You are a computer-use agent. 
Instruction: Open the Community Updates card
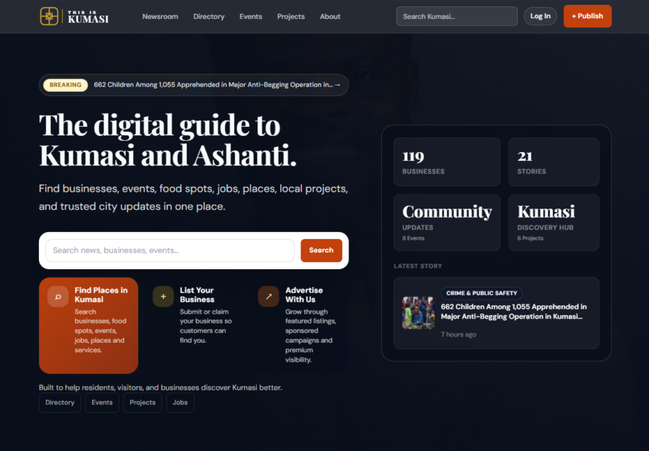click(447, 223)
